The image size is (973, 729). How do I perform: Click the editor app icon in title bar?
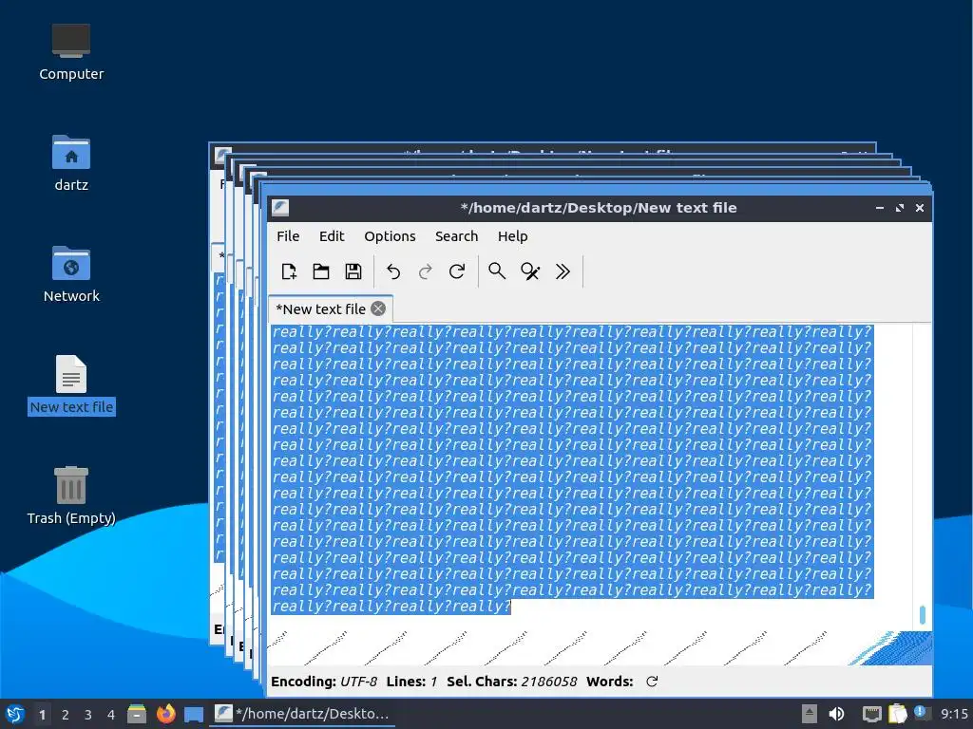click(280, 208)
